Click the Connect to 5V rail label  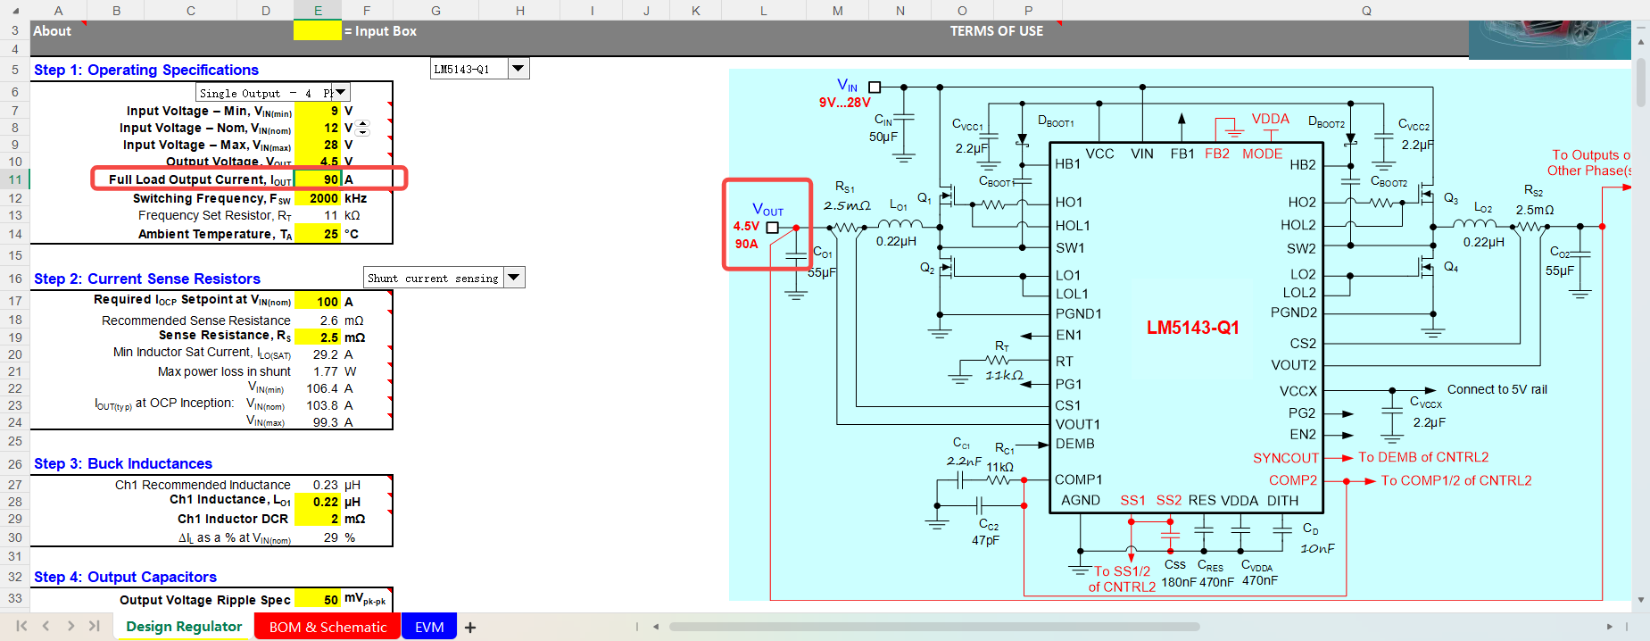(1497, 389)
